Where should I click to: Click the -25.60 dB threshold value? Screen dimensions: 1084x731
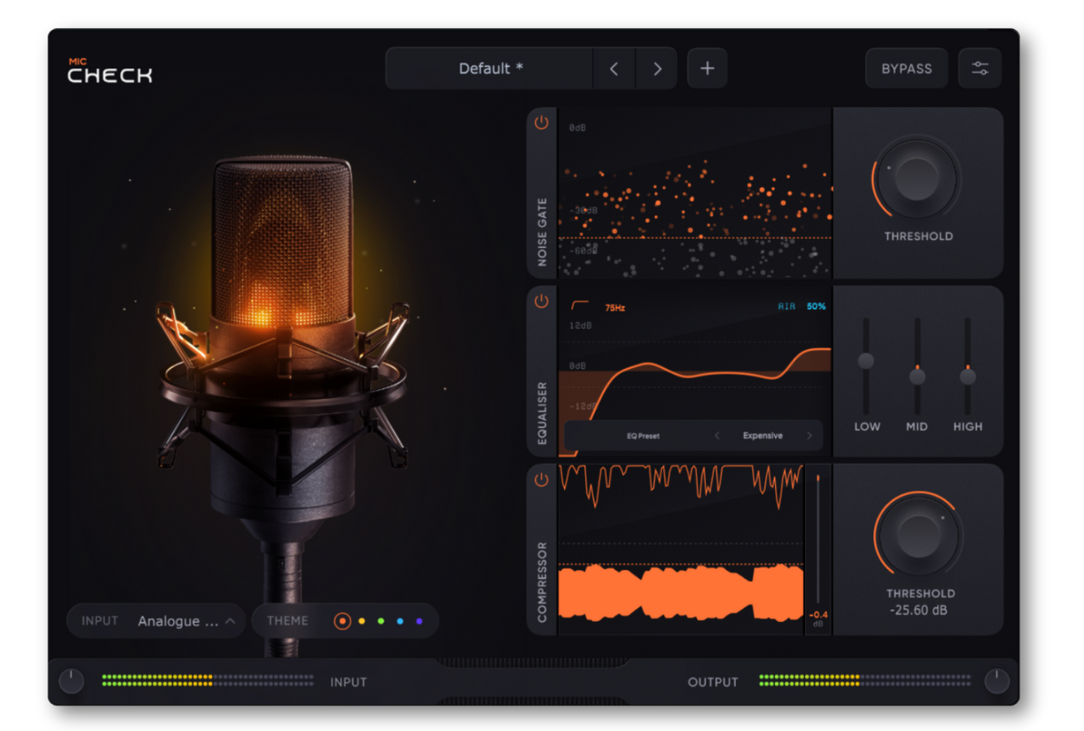918,610
